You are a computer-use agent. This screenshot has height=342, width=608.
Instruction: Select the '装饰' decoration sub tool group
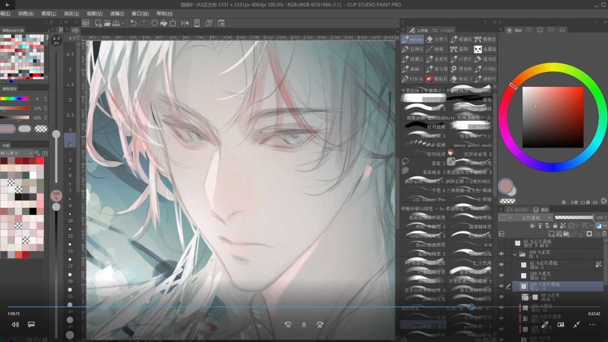click(x=461, y=49)
